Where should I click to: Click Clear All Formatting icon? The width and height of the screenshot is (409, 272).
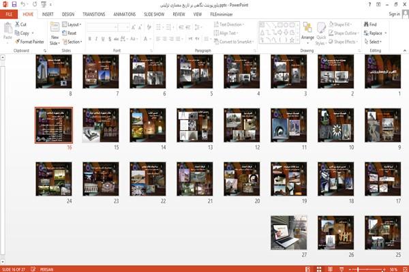149,27
